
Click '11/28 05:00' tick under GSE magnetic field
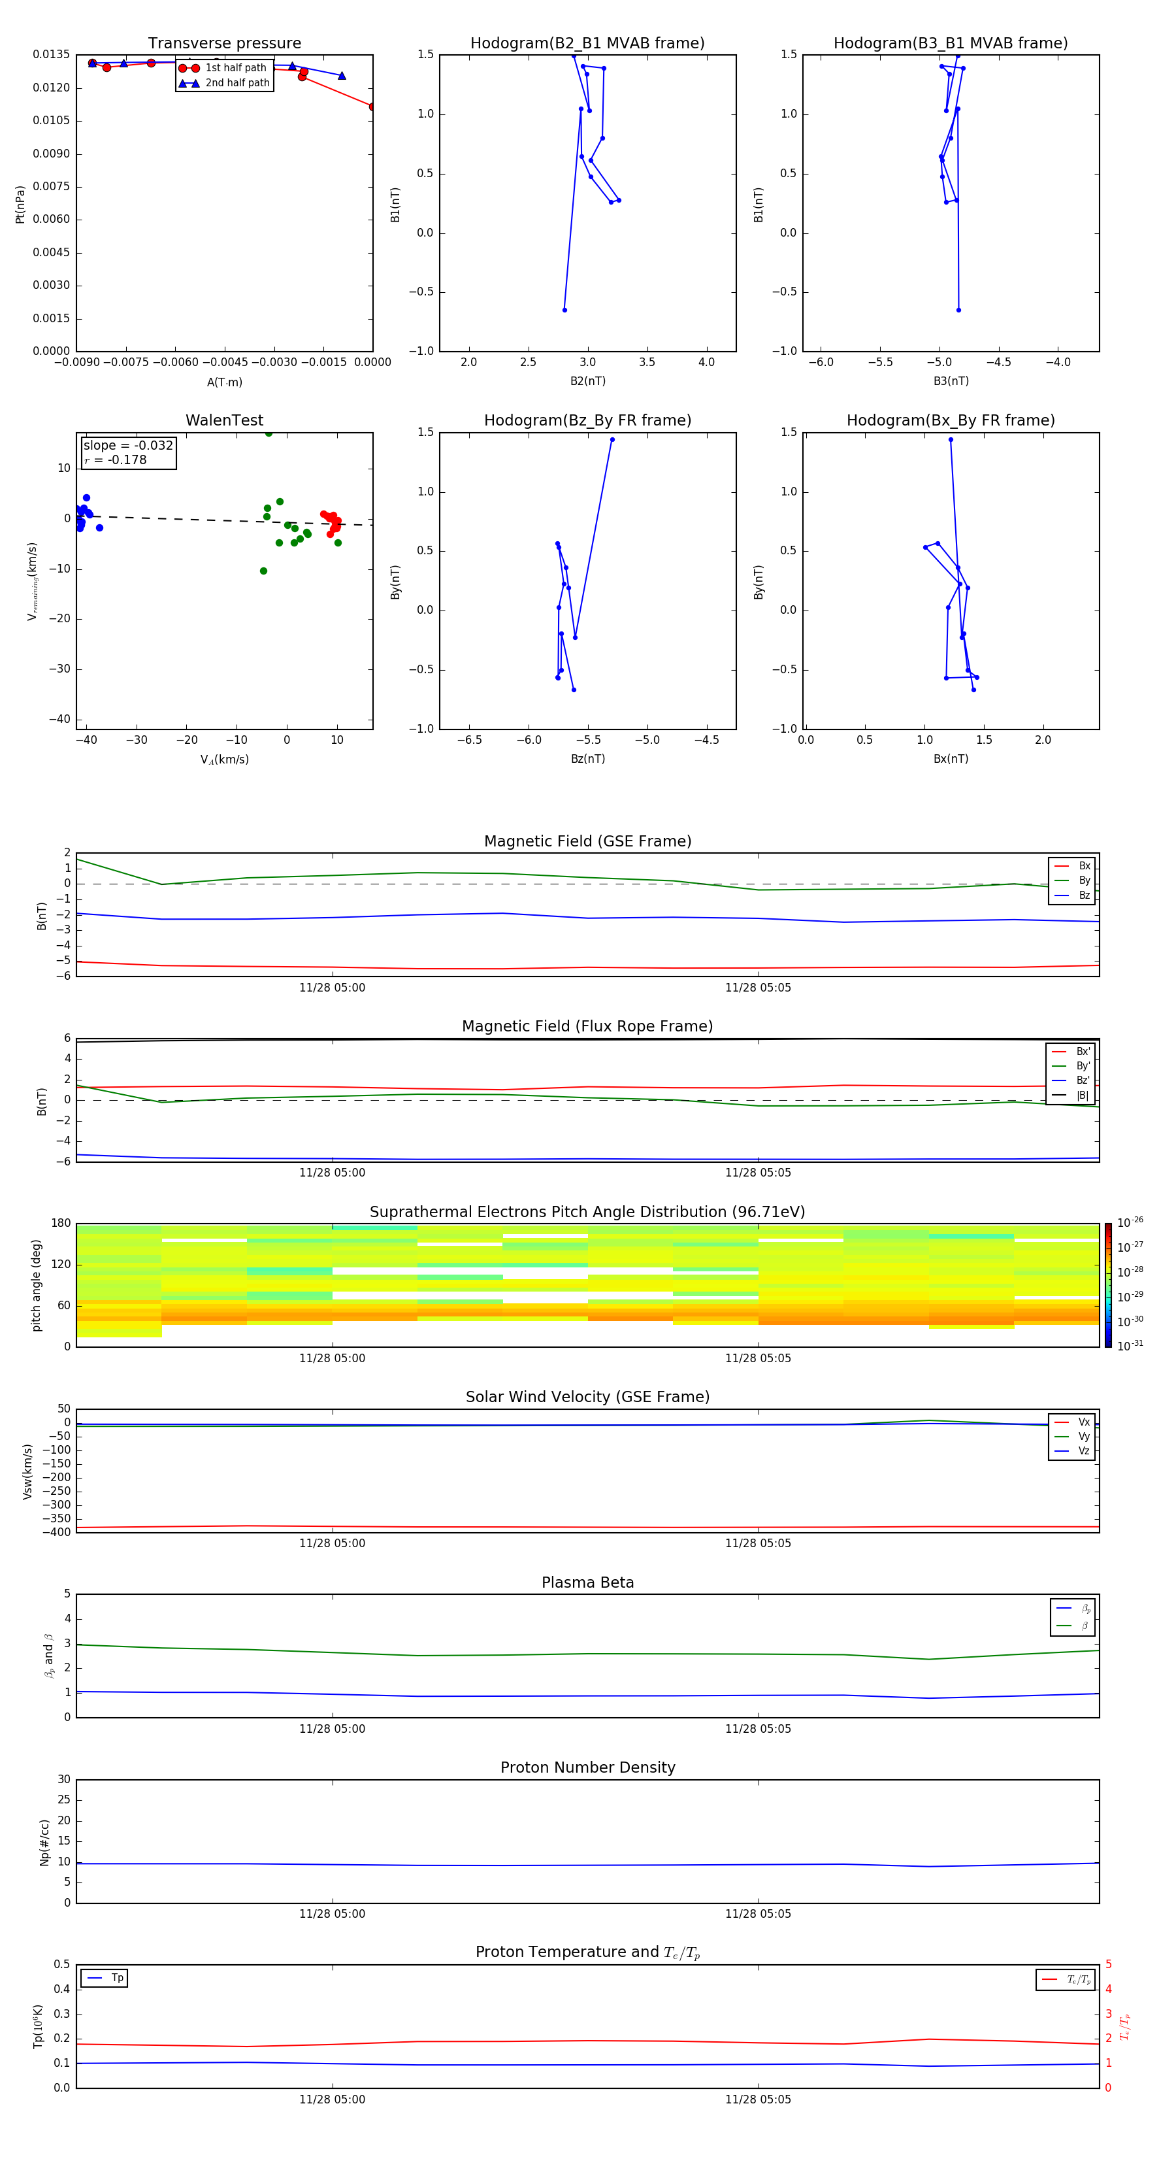(x=333, y=988)
